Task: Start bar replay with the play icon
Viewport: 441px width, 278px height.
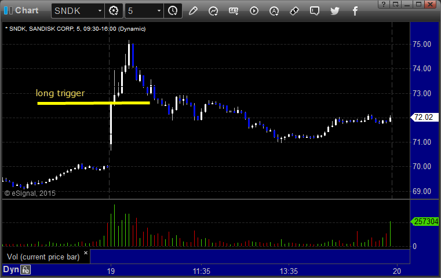Action: pyautogui.click(x=254, y=11)
